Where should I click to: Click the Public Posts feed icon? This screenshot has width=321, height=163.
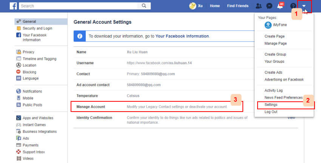(19, 105)
